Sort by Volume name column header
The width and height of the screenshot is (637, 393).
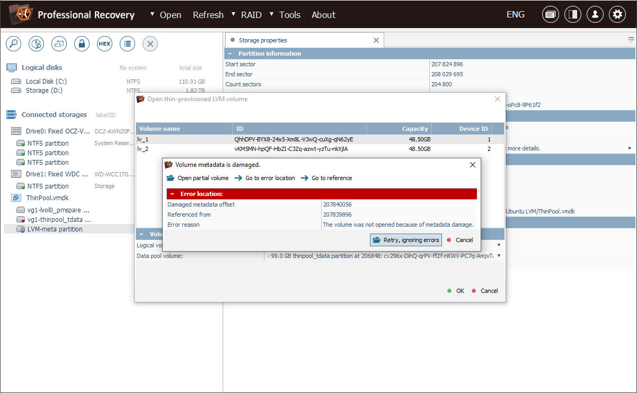(184, 129)
